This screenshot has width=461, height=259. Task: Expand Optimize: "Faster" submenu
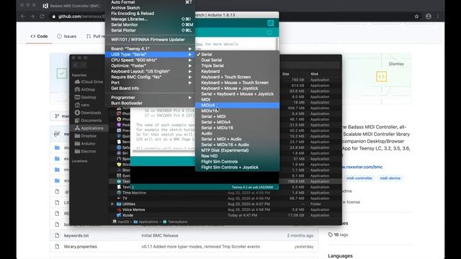click(150, 65)
